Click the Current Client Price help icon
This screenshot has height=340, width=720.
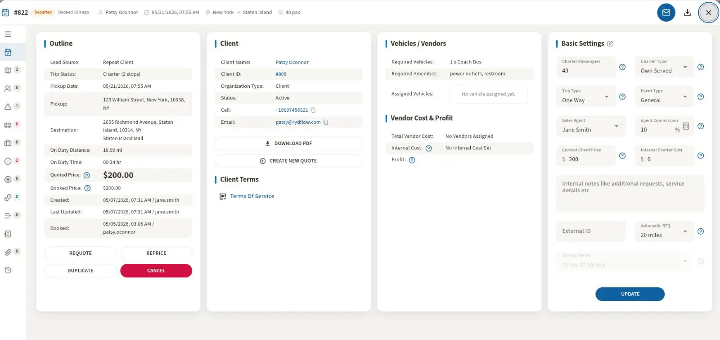coord(622,155)
